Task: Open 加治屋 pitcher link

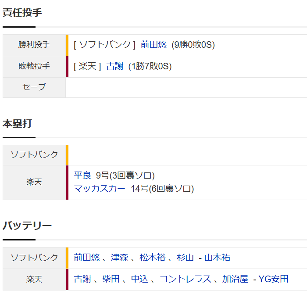Action: pyautogui.click(x=235, y=279)
